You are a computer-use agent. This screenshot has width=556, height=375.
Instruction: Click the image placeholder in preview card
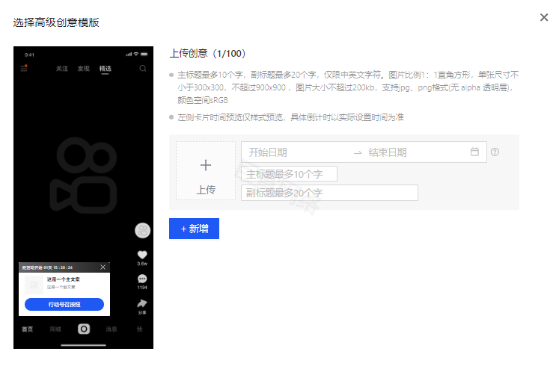[34, 285]
